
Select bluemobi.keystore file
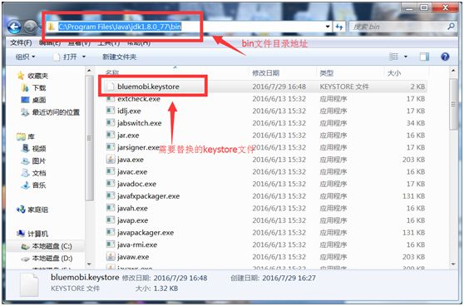(x=148, y=86)
